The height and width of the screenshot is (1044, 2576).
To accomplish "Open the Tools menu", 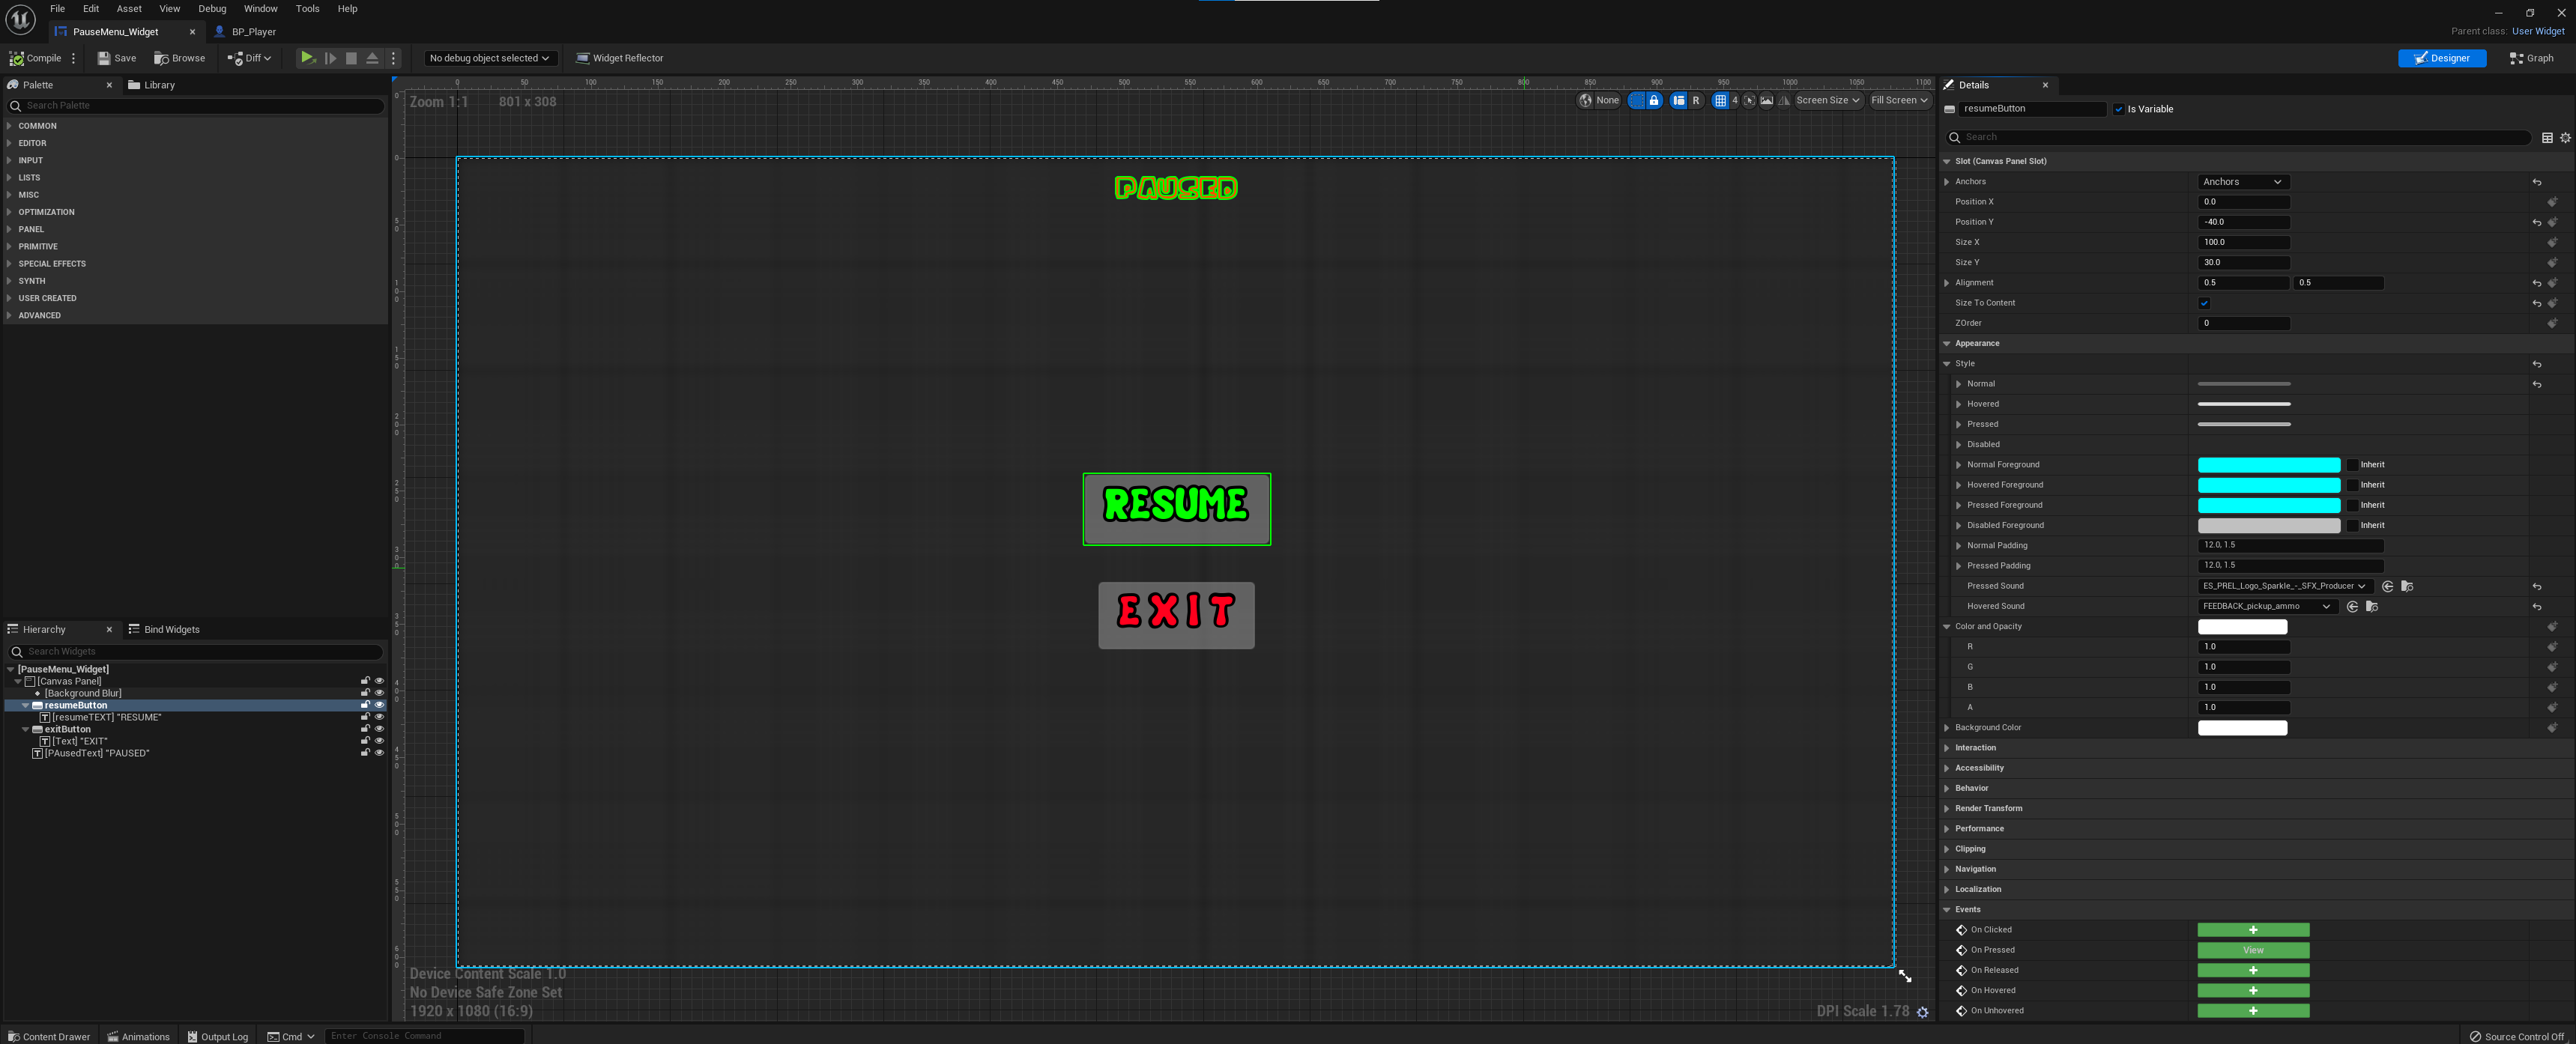I will (307, 9).
